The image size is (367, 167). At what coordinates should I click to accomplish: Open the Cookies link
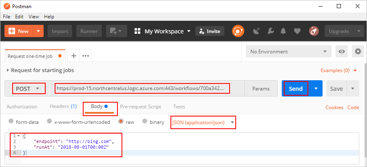[x=334, y=108]
